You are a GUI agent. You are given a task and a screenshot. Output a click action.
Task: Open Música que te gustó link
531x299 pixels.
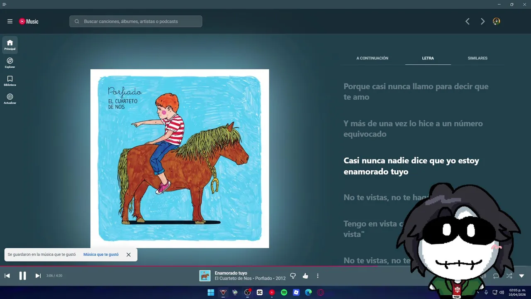[x=101, y=255]
